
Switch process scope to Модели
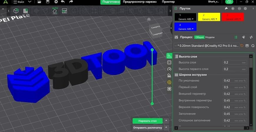point(210,37)
